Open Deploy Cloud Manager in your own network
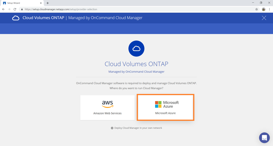The height and width of the screenshot is (146, 273). click(x=138, y=128)
